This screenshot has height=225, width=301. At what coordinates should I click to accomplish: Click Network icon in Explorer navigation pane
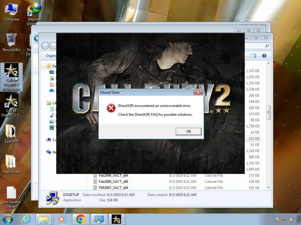[49, 152]
